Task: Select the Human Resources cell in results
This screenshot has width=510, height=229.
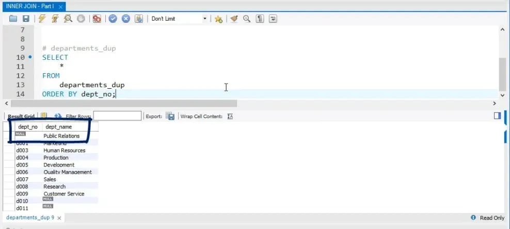Action: [64, 151]
